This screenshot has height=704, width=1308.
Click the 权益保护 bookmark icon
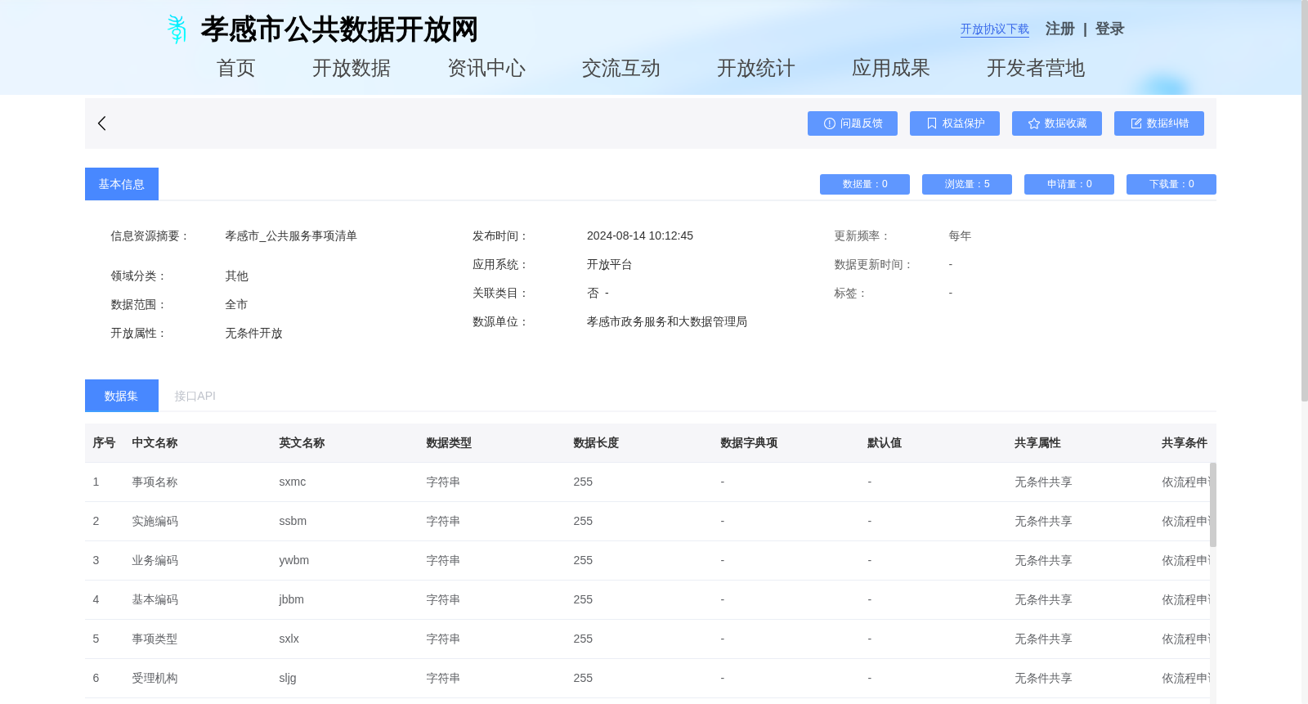tap(932, 123)
